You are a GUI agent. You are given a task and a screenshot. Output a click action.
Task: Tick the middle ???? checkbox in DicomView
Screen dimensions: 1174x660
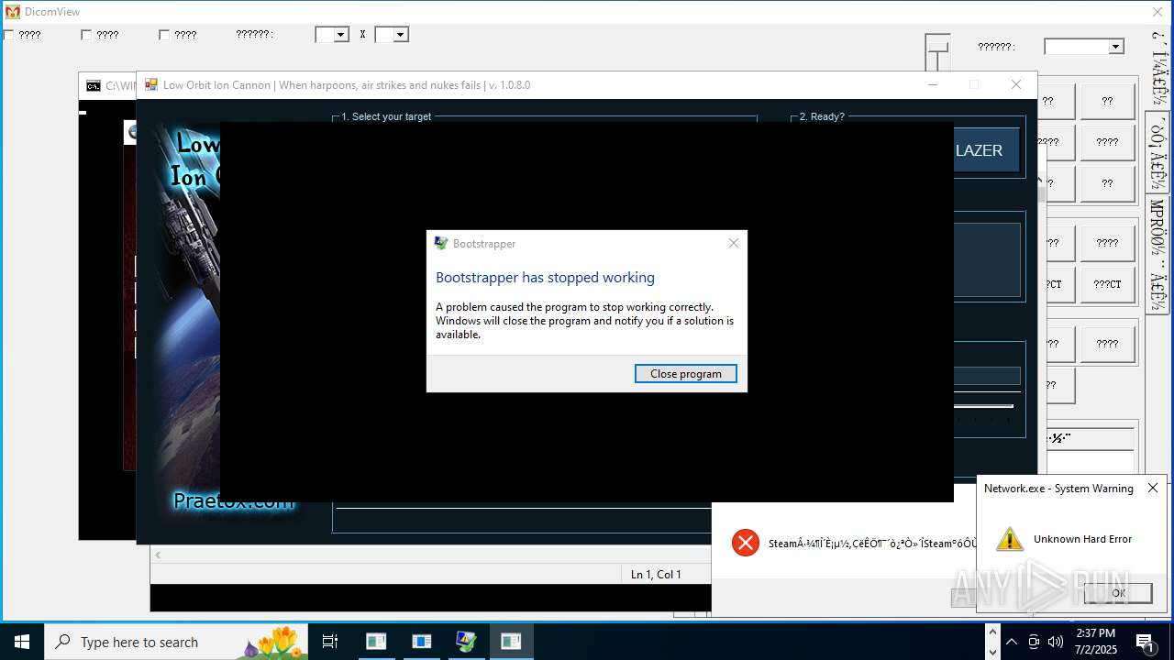pos(86,35)
